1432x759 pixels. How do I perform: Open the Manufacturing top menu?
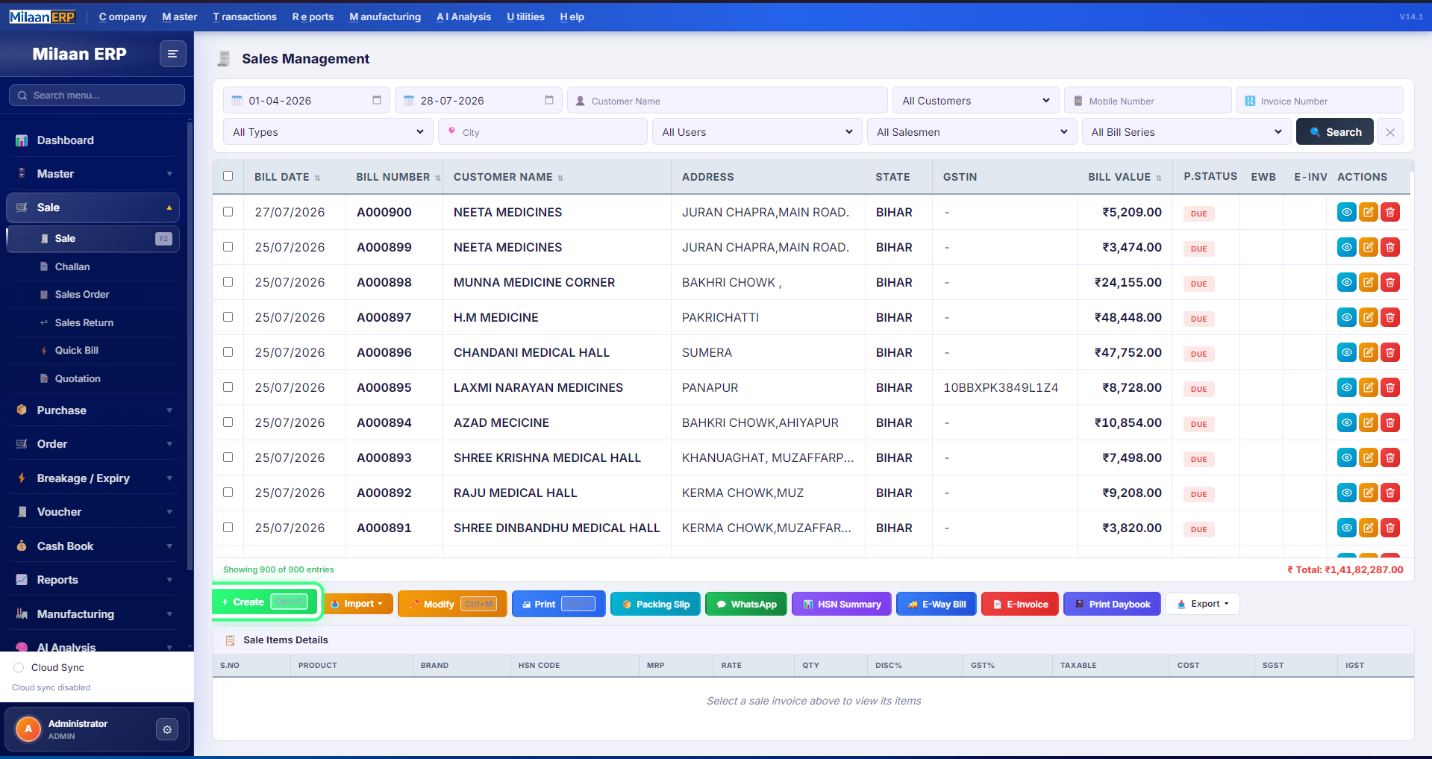385,16
